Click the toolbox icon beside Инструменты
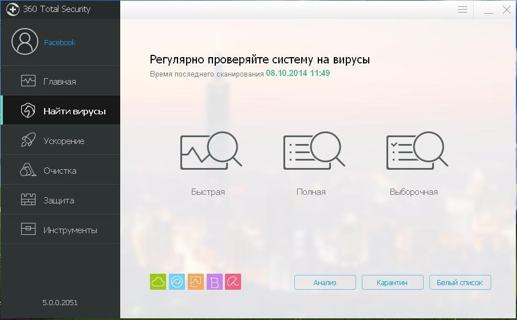This screenshot has width=517, height=320. (28, 229)
